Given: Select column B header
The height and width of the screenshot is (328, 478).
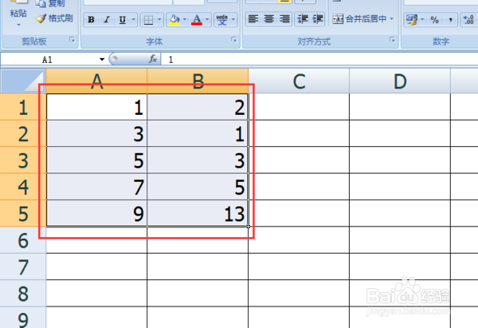Looking at the screenshot, I should click(x=198, y=81).
